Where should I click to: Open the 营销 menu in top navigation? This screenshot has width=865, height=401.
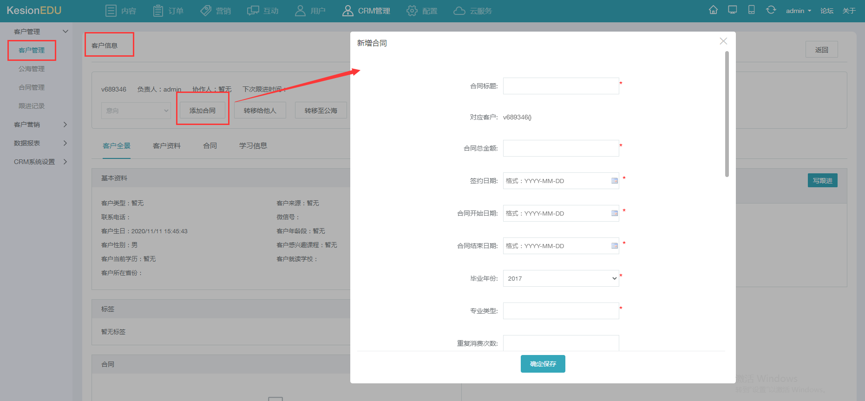(216, 11)
